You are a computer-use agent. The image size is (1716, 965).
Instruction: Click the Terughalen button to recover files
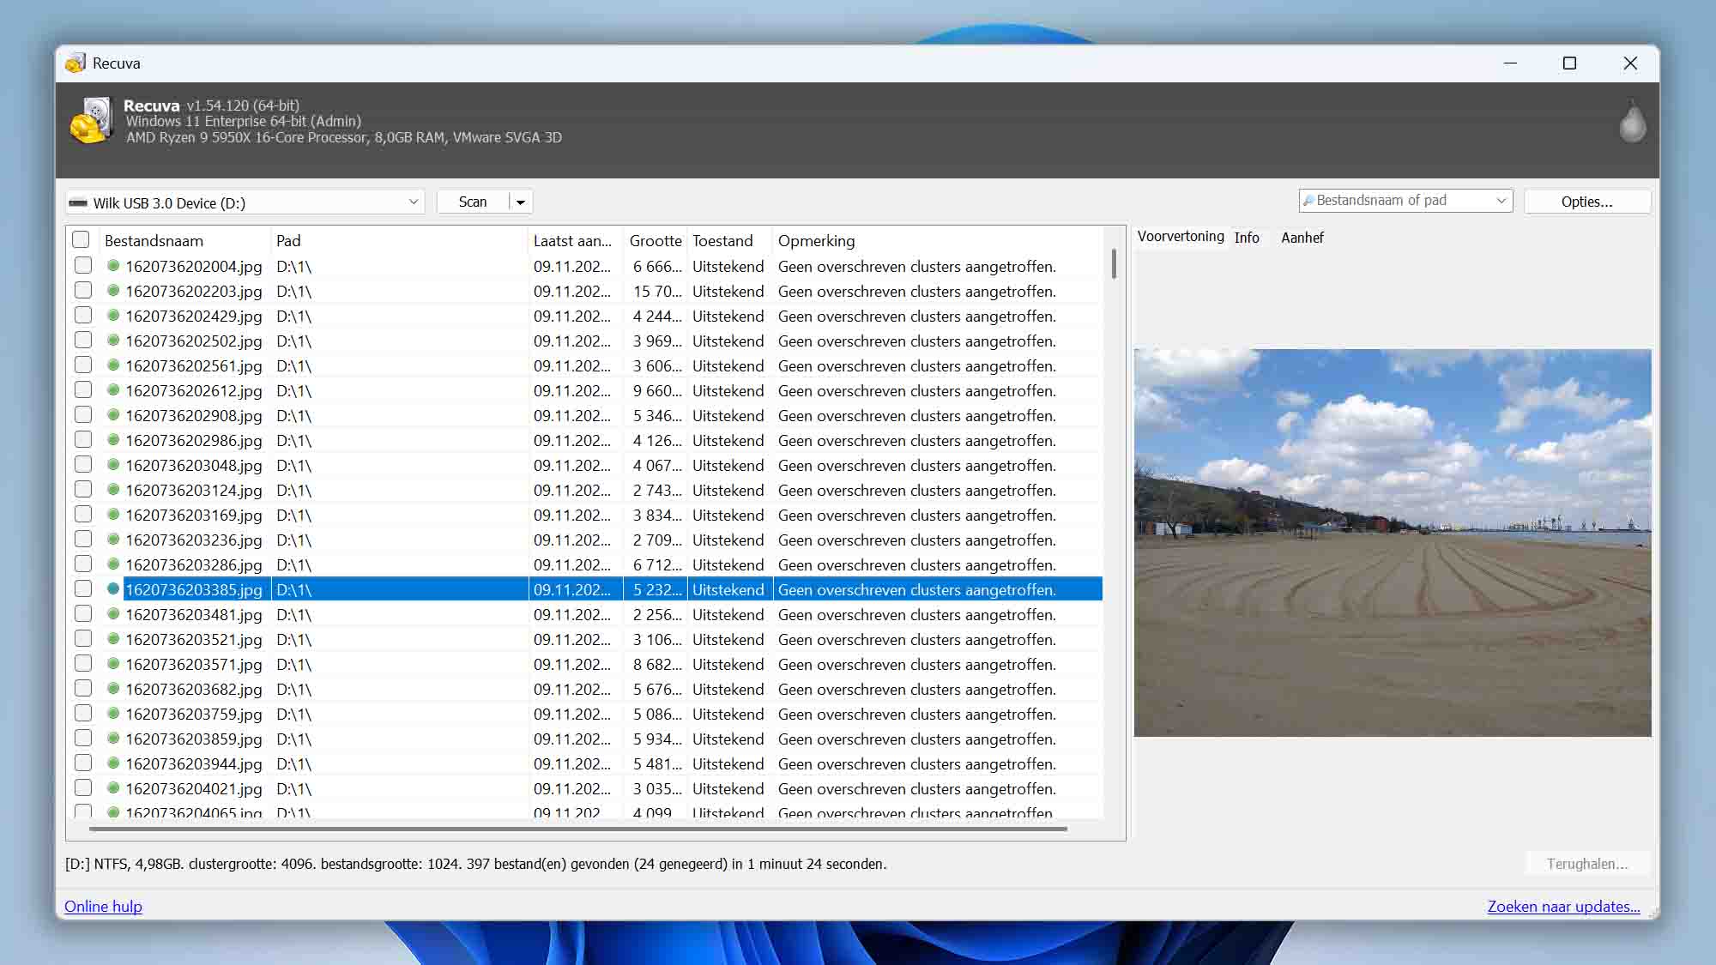point(1586,862)
